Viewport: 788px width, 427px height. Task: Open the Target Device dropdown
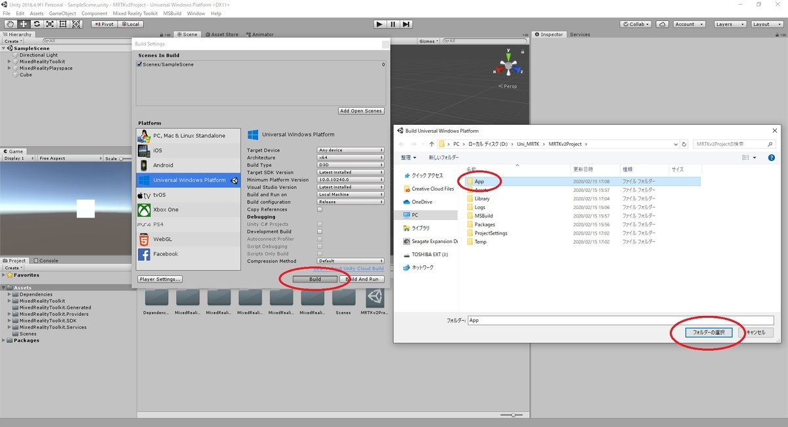351,150
